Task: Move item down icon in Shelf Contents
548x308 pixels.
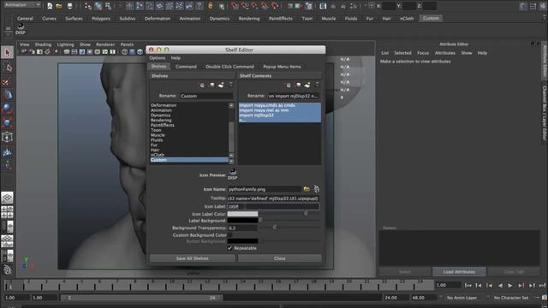Action: [x=298, y=85]
